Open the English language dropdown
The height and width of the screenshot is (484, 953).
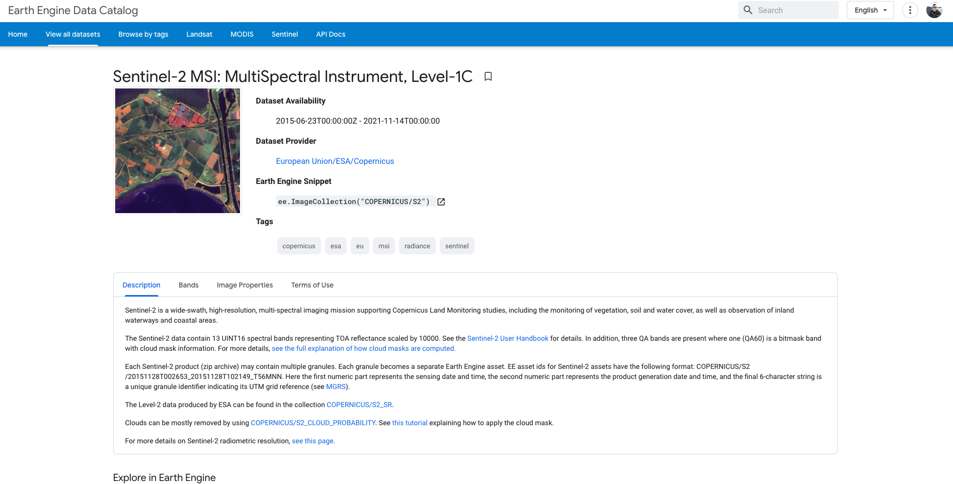[x=870, y=10]
